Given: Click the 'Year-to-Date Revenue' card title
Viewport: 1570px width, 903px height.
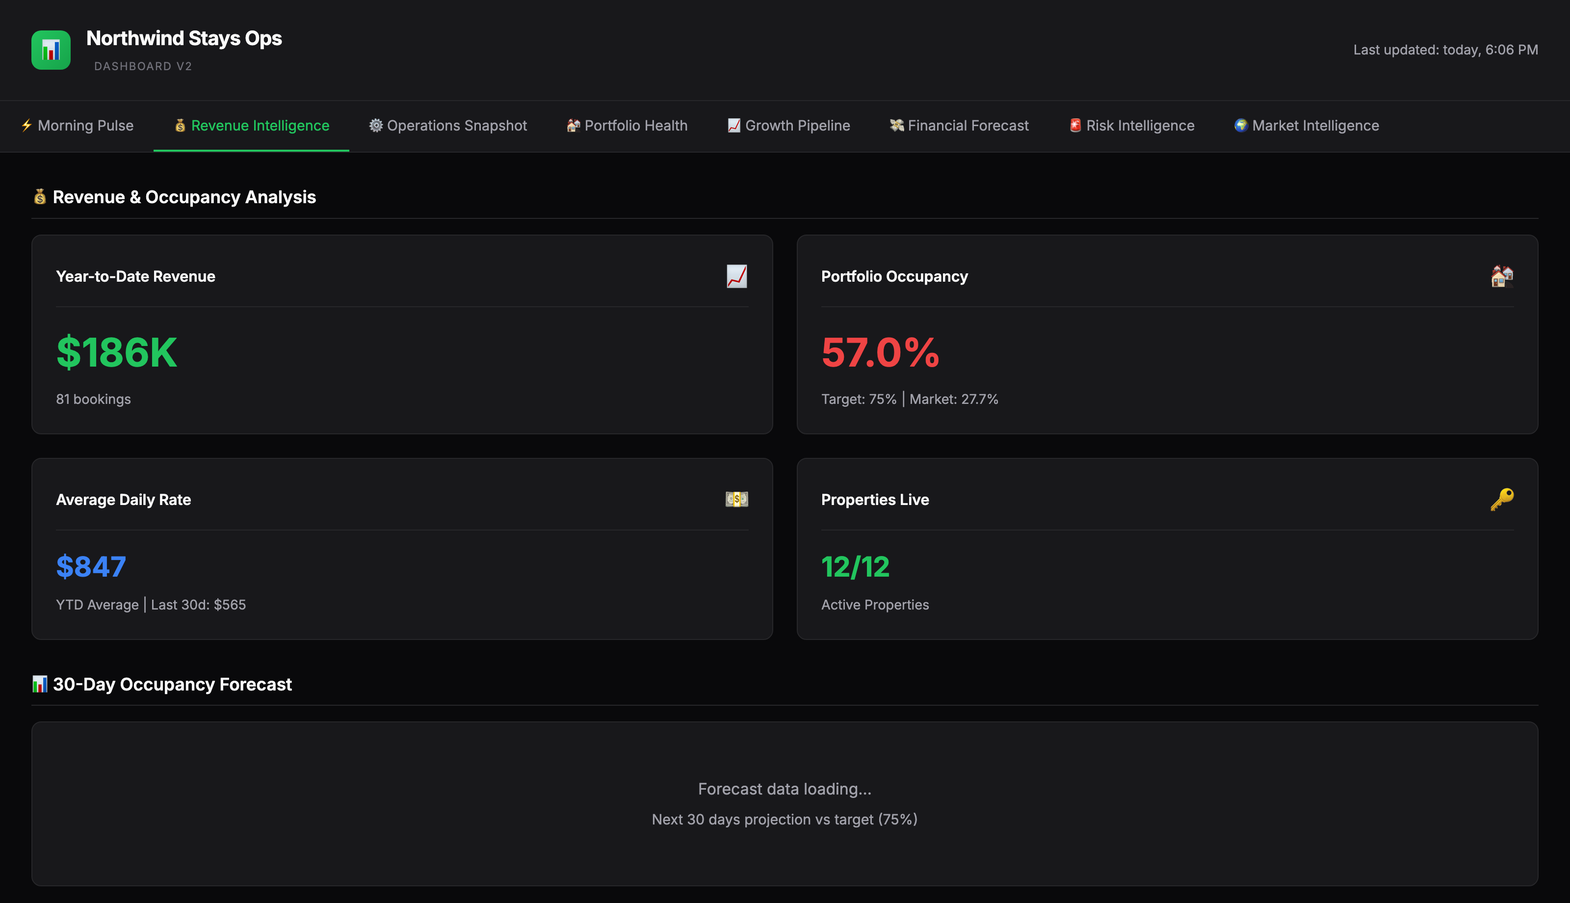Looking at the screenshot, I should pyautogui.click(x=136, y=276).
